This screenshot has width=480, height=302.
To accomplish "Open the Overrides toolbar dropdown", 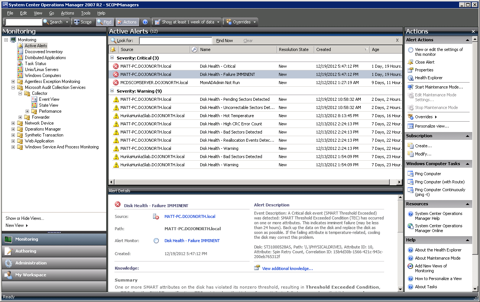I will 241,22.
